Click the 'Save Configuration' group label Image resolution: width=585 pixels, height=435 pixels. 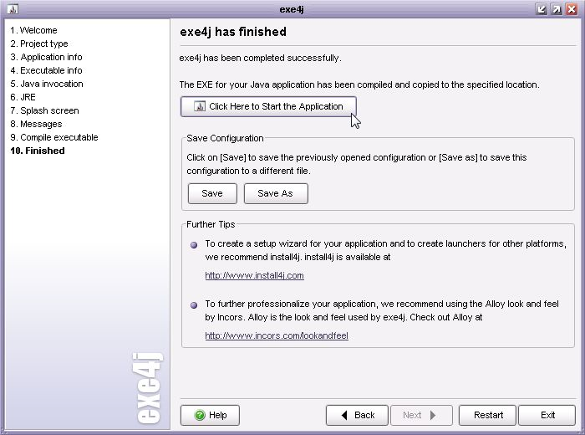point(225,138)
